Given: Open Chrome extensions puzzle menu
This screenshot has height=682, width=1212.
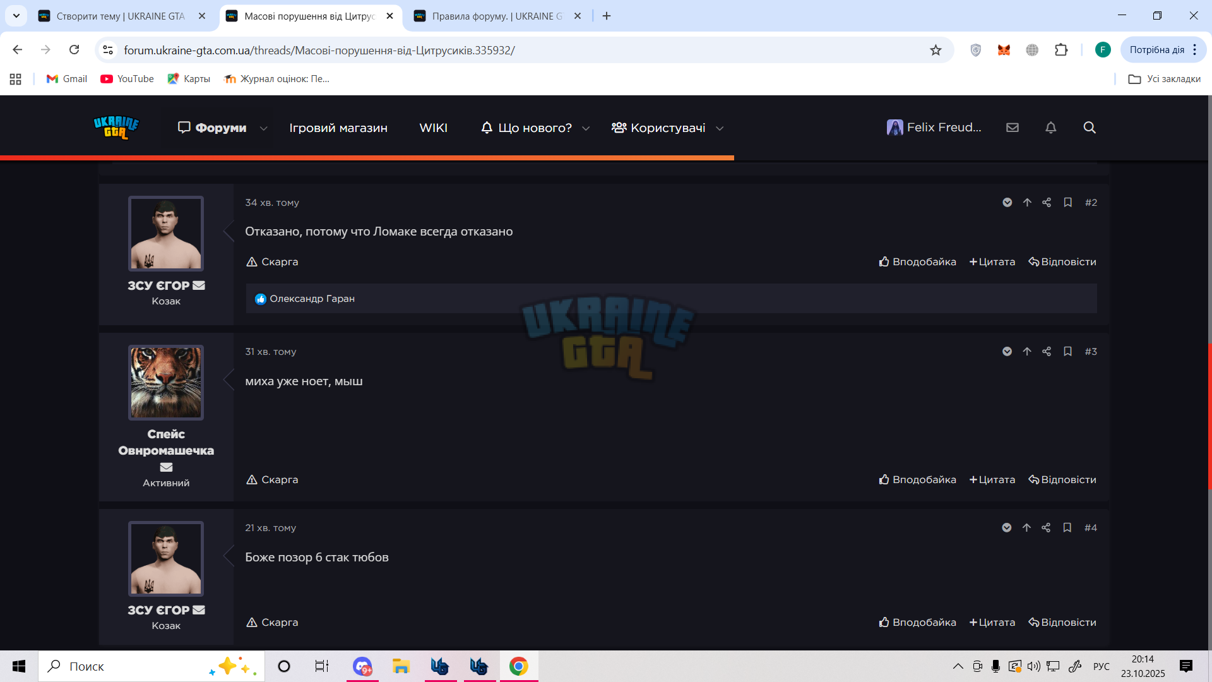Looking at the screenshot, I should click(1061, 50).
